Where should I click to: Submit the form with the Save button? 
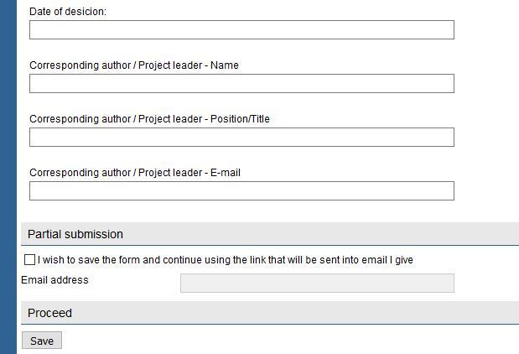coord(42,341)
